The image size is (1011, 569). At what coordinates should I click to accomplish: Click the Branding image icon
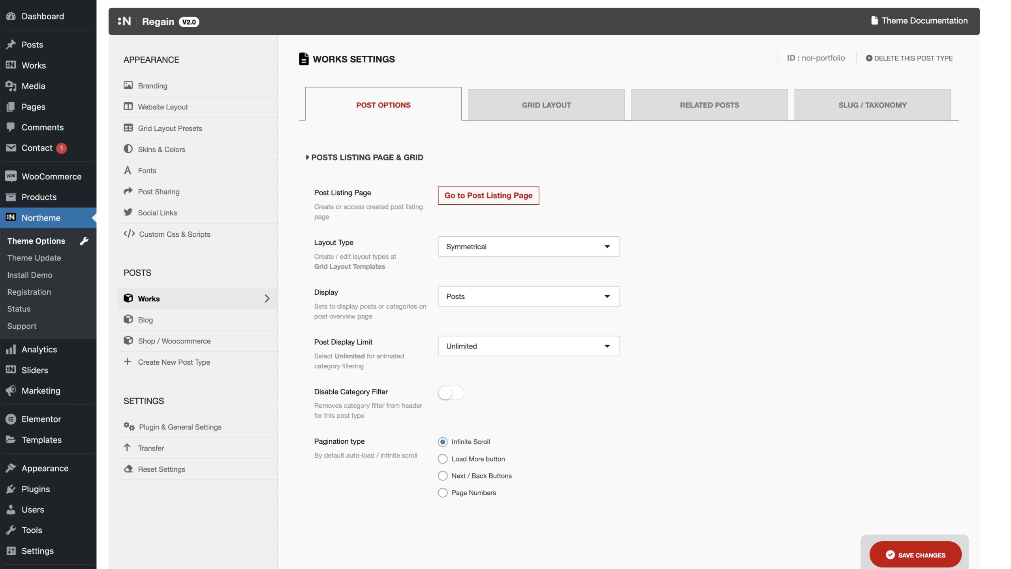(128, 85)
